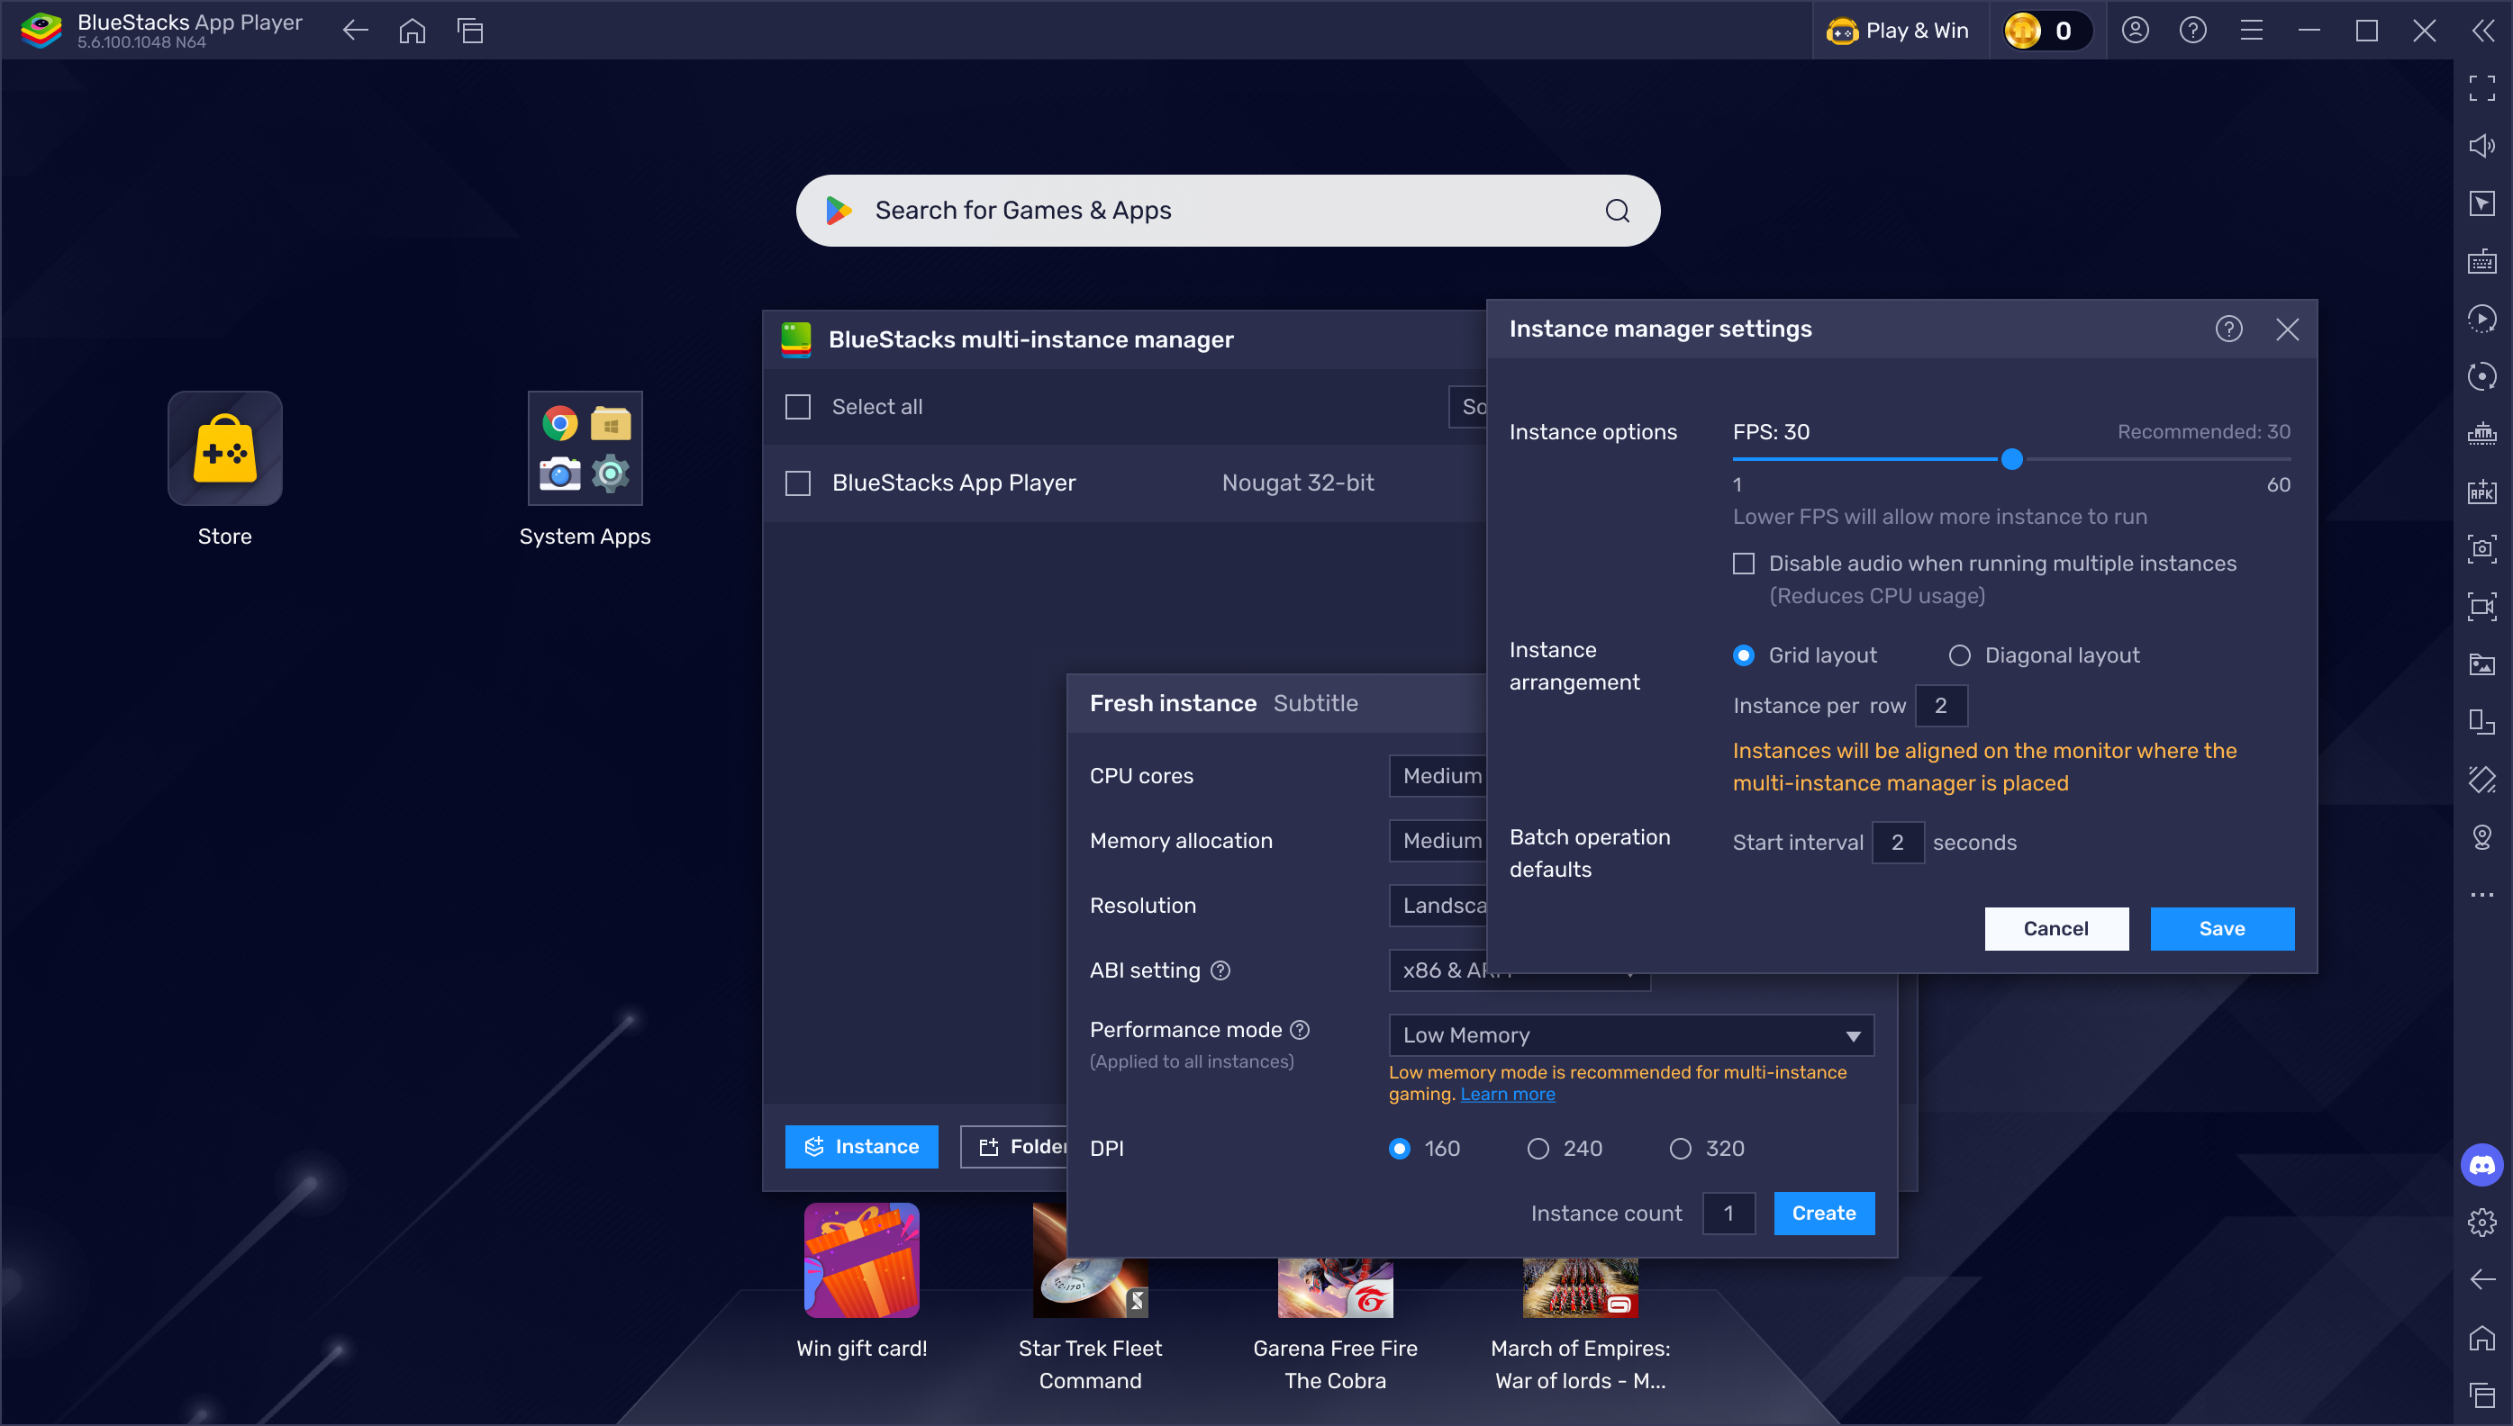Select the Grid layout radio button
The height and width of the screenshot is (1426, 2513).
(x=1744, y=655)
